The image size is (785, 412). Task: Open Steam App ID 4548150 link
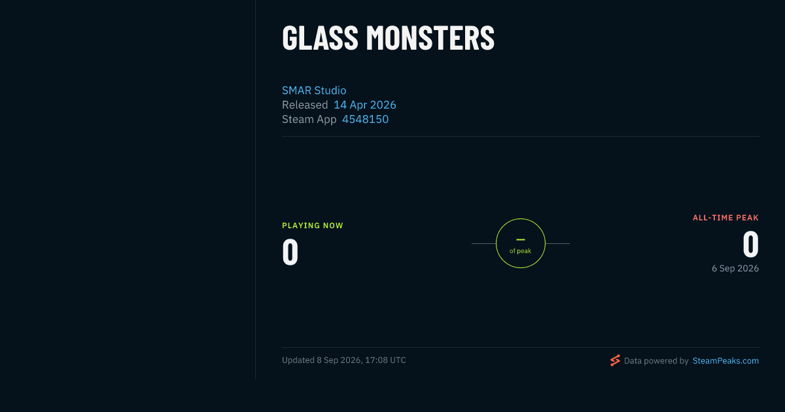click(x=365, y=119)
